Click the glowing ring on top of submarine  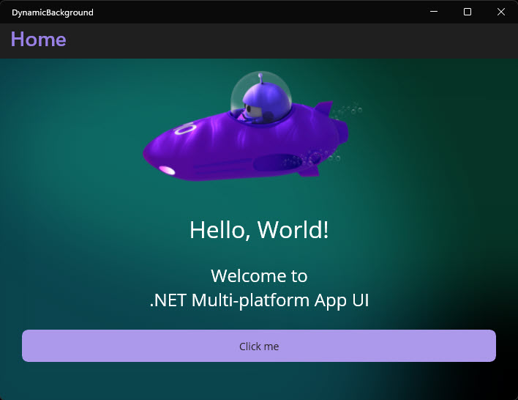185,129
